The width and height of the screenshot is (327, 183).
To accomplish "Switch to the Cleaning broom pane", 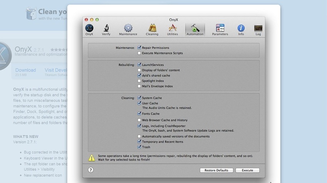I will tap(152, 29).
